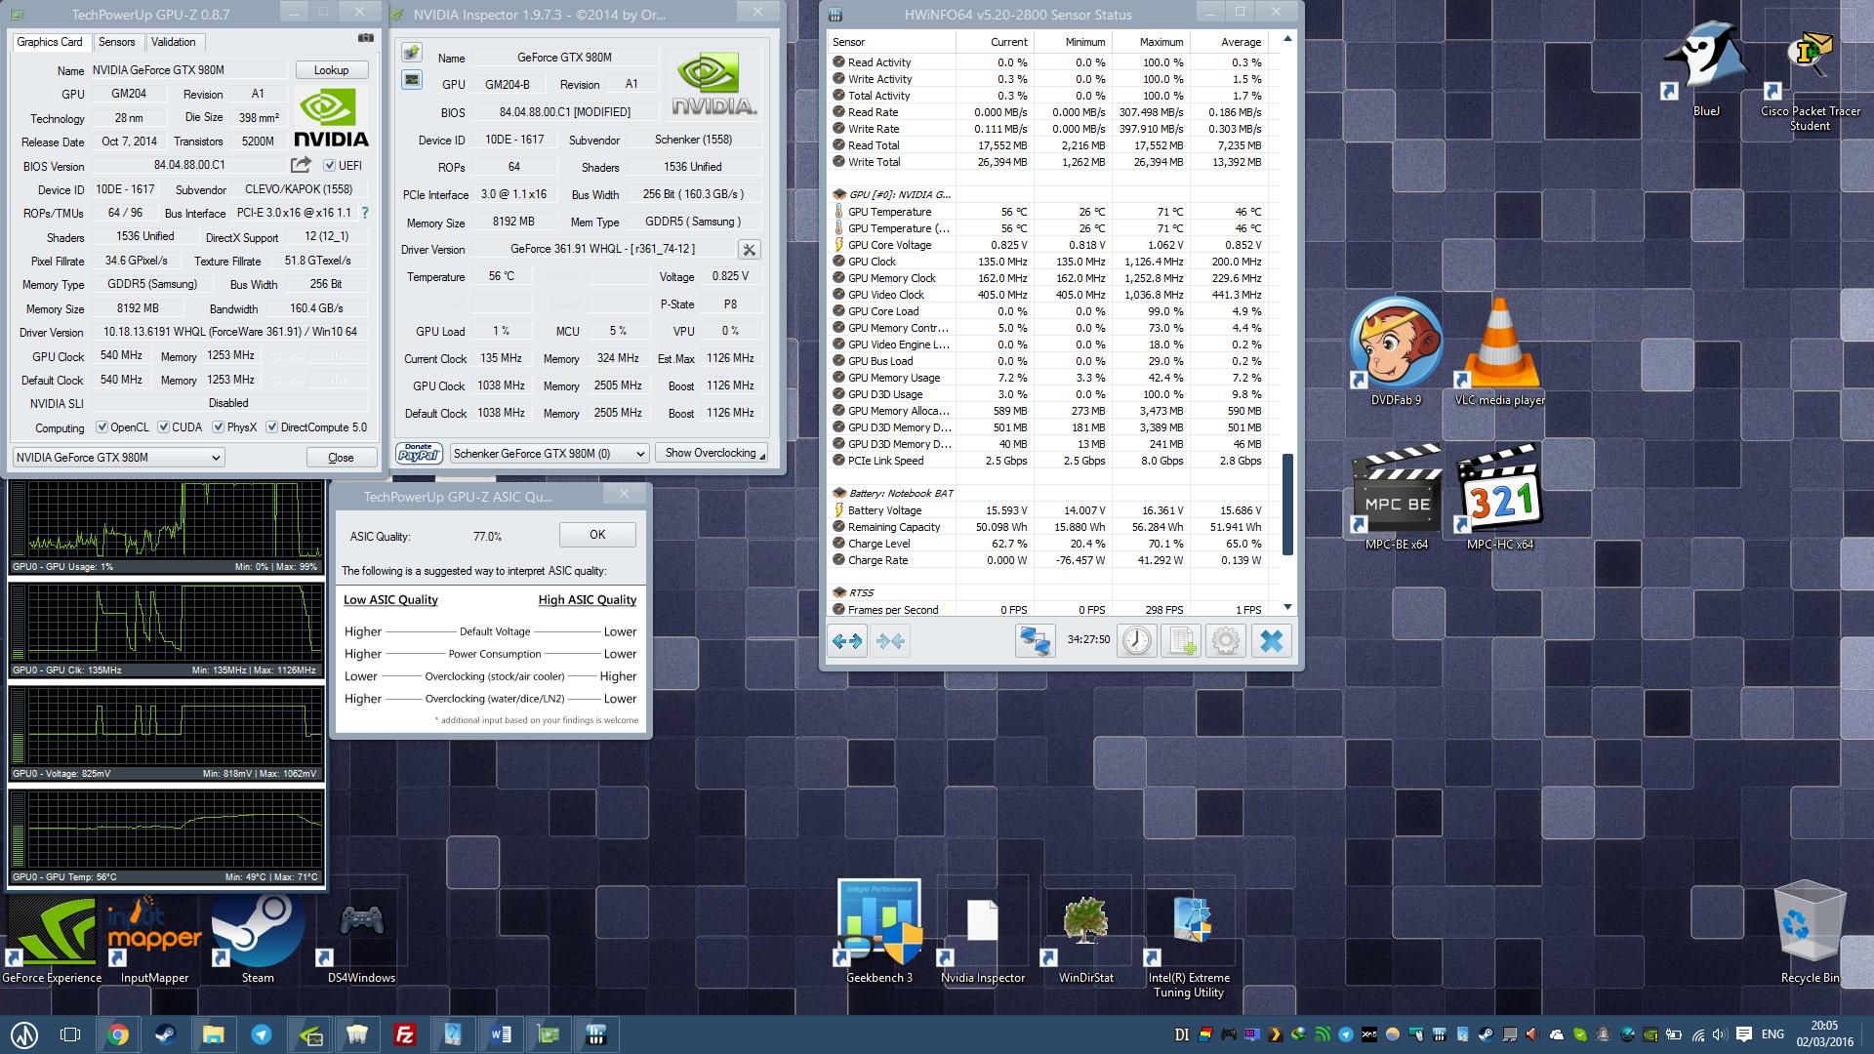Toggle the CUDA checkbox
Viewport: 1874px width, 1054px height.
click(x=164, y=427)
